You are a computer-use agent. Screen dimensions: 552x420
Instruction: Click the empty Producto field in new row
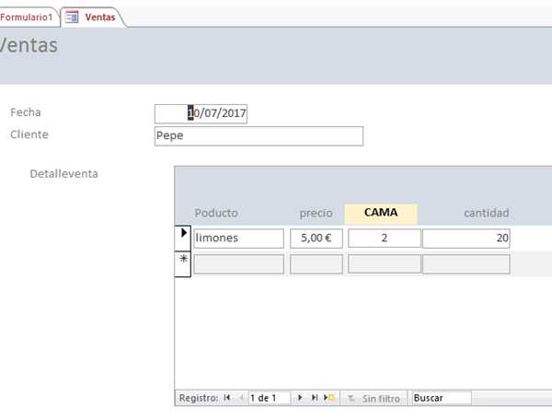pos(238,264)
